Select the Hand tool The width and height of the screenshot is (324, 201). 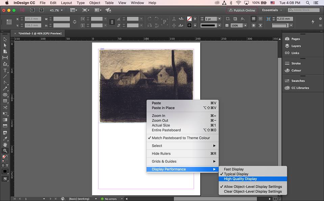coord(5,145)
